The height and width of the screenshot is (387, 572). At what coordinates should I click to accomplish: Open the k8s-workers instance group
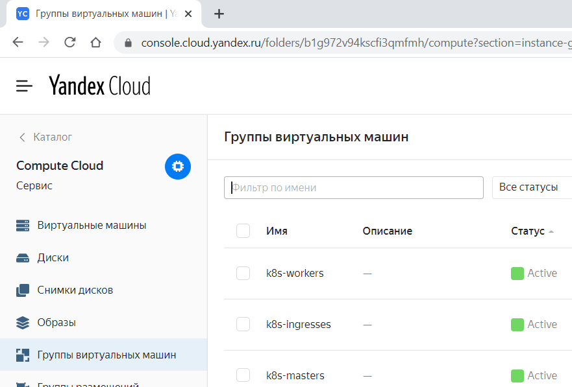click(x=295, y=273)
